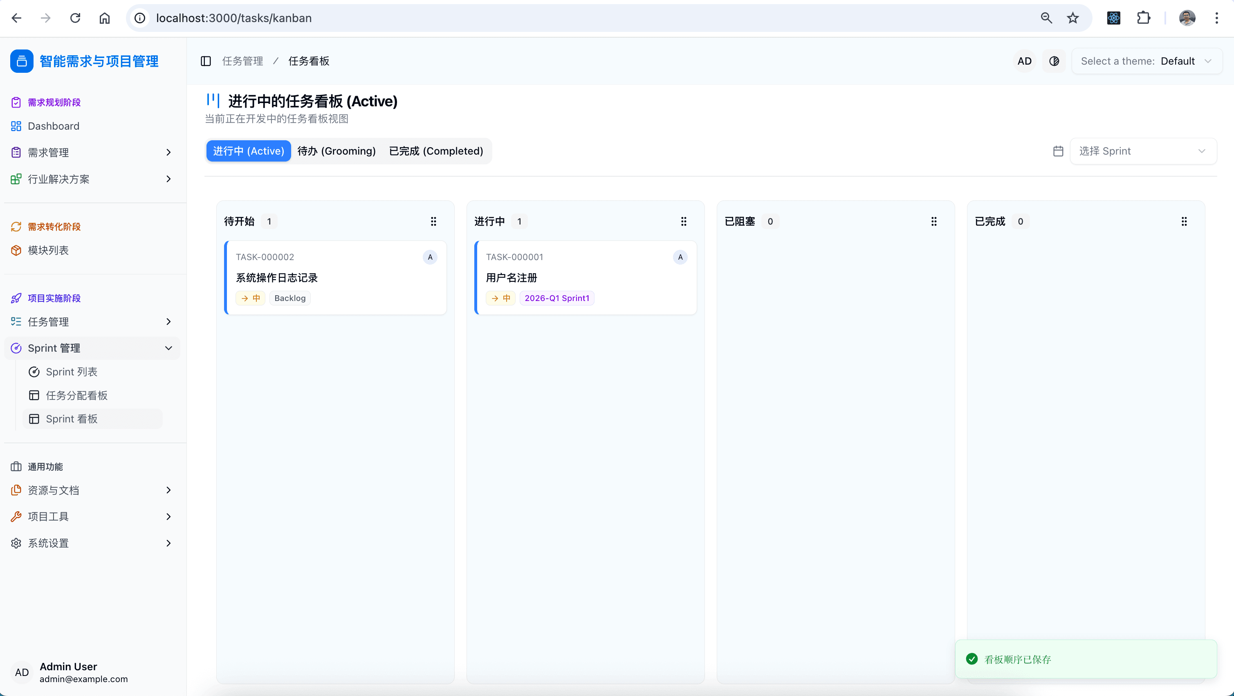Click the 任务管理 breadcrumb link
Viewport: 1234px width, 696px height.
242,61
